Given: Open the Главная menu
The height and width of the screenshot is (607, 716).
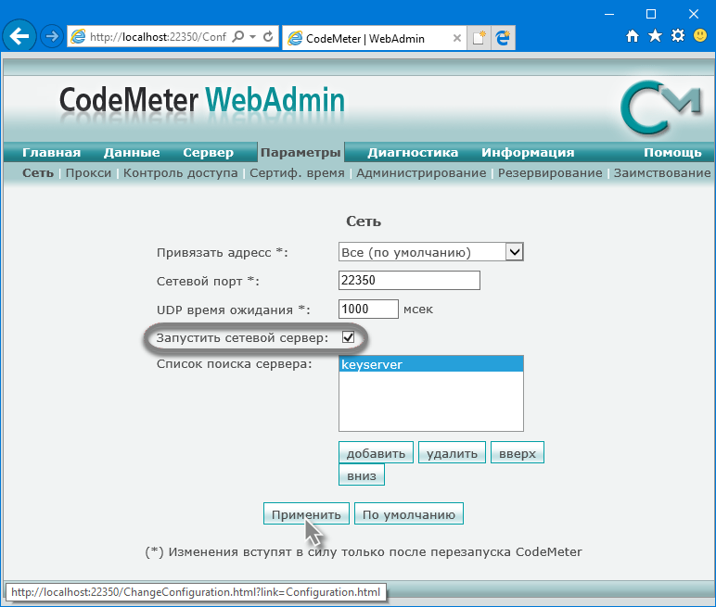Looking at the screenshot, I should click(x=52, y=152).
